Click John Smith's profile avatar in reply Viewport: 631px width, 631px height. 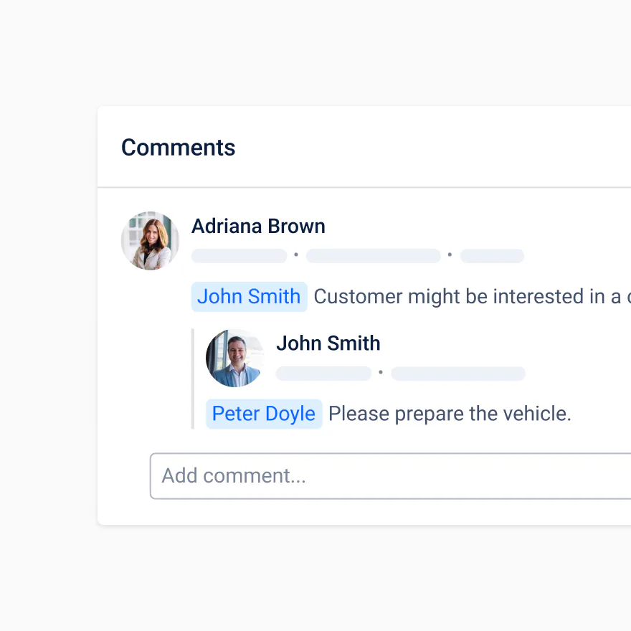coord(235,358)
